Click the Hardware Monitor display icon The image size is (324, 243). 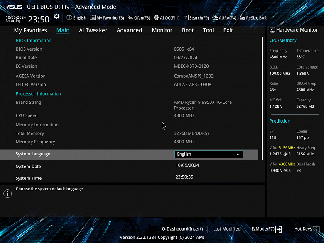coord(272,30)
